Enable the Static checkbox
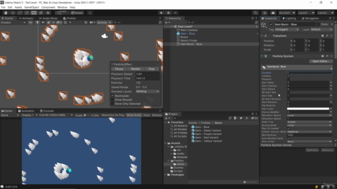 [319, 24]
